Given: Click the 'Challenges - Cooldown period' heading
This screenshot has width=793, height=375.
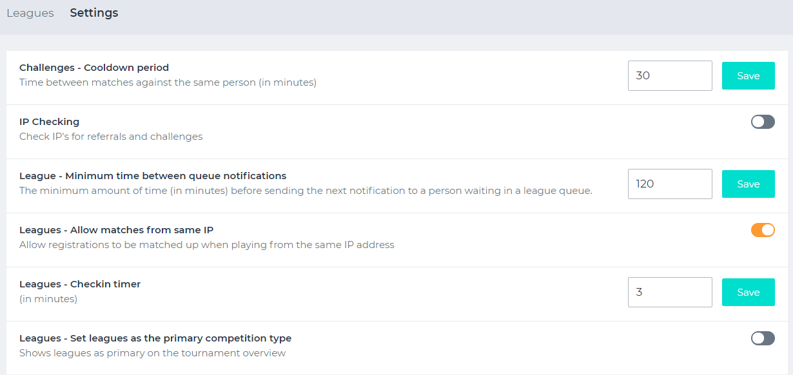Looking at the screenshot, I should pyautogui.click(x=94, y=68).
